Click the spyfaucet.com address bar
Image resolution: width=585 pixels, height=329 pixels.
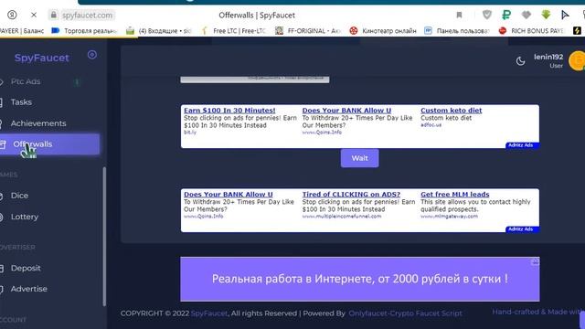point(87,16)
